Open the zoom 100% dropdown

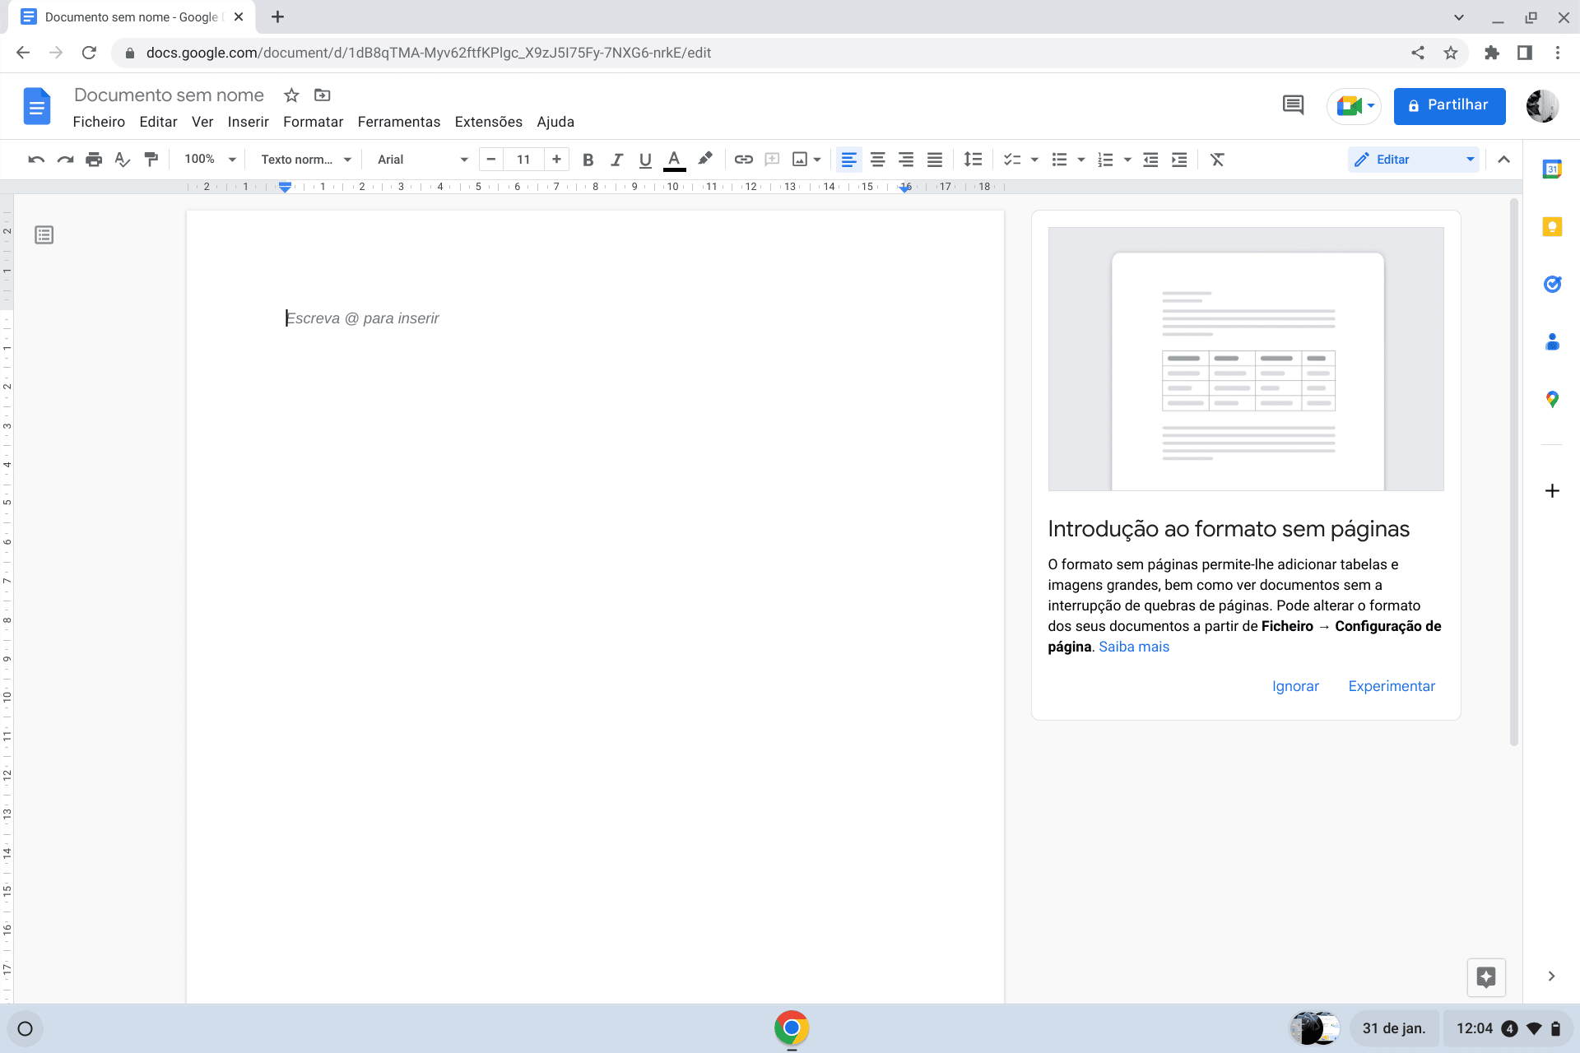[210, 160]
